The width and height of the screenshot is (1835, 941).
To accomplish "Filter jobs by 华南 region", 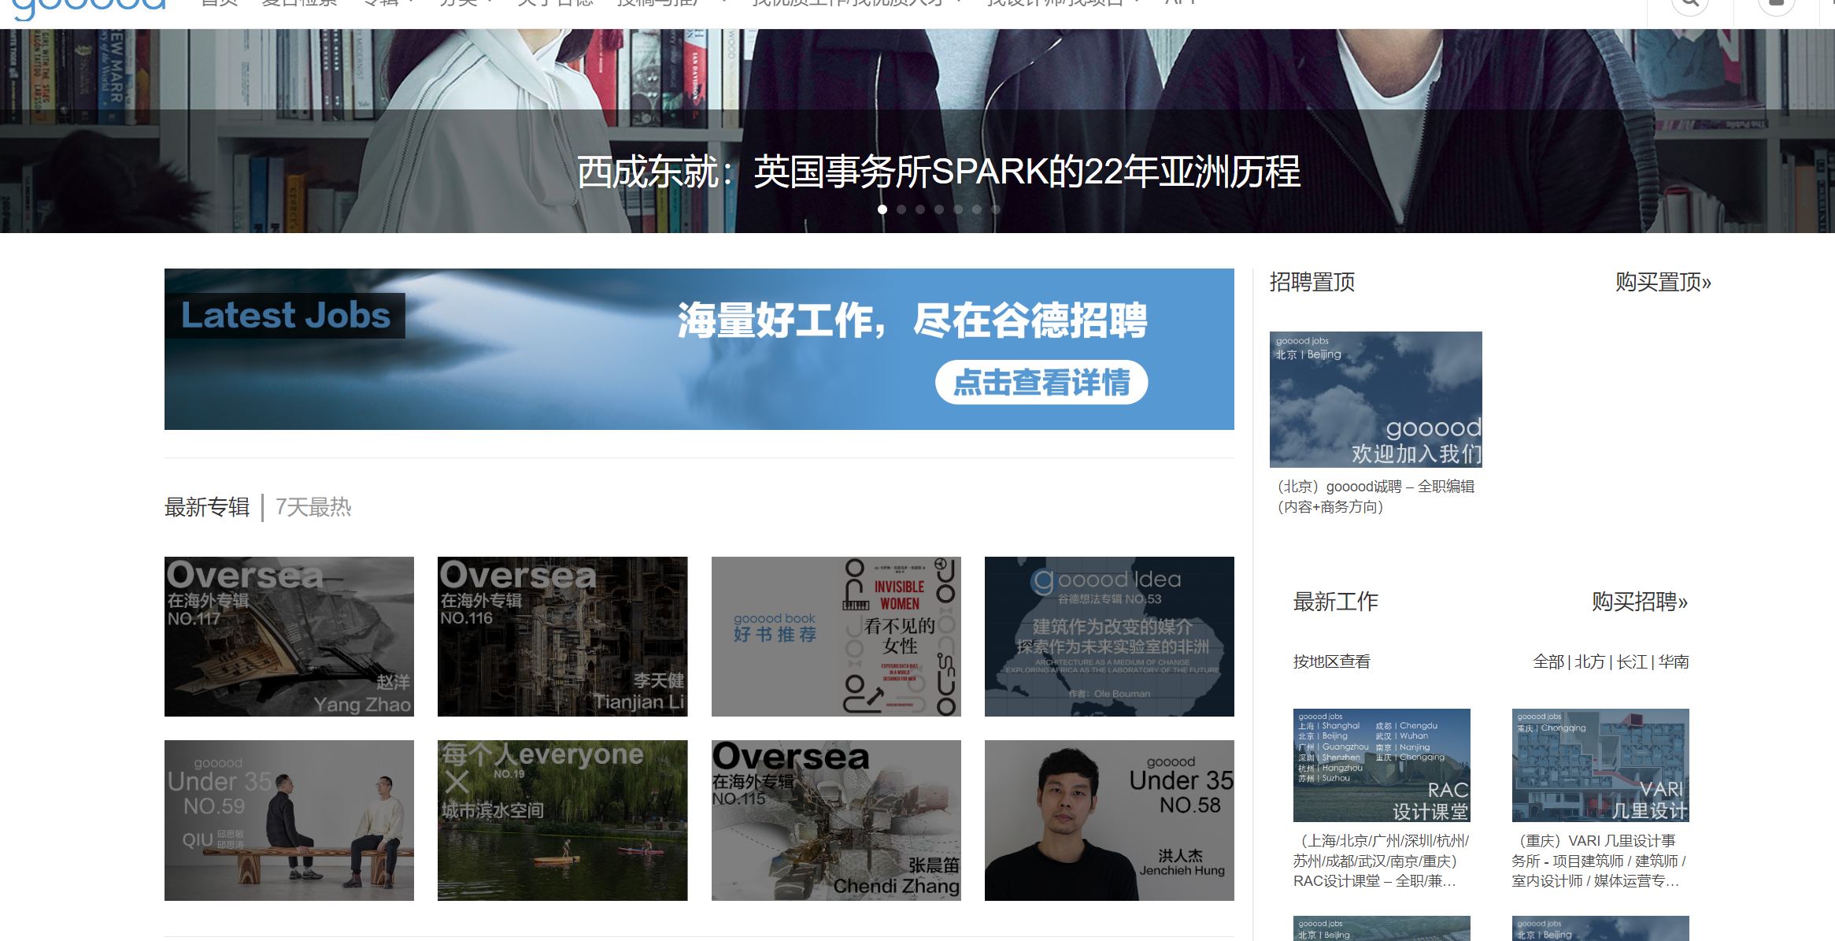I will 1674,662.
